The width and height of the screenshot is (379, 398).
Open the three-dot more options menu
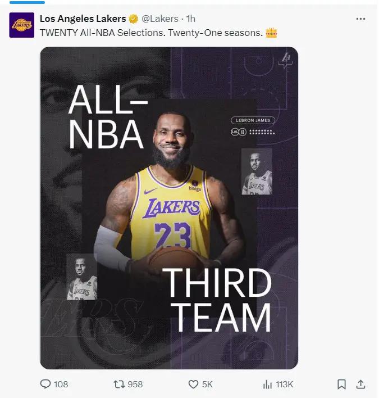click(x=361, y=19)
